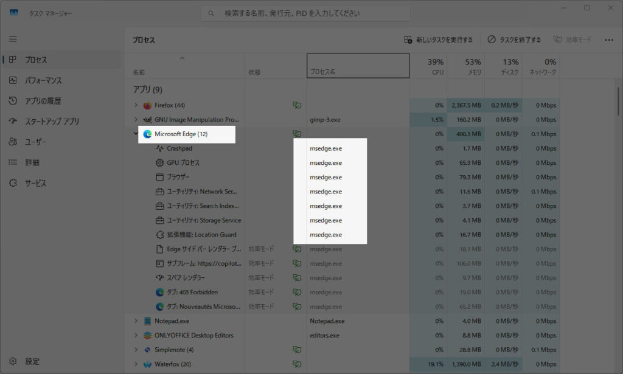Click ユーティリティ: Storage Service icon
The width and height of the screenshot is (623, 374).
160,220
